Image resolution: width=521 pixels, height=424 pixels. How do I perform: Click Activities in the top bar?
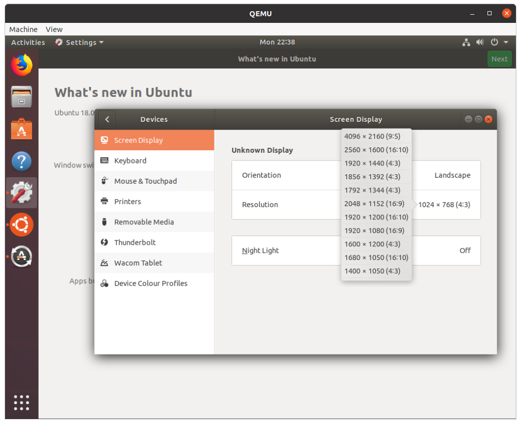pyautogui.click(x=28, y=43)
